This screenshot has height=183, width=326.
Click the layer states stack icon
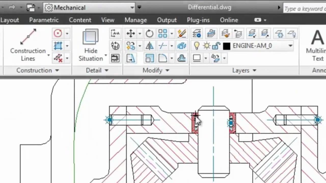(211, 33)
